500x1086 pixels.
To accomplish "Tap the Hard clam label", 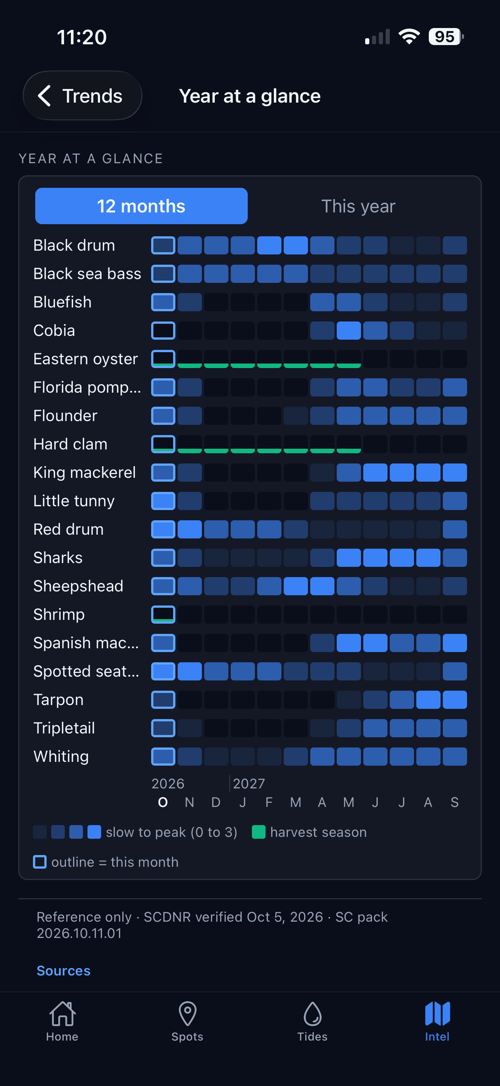I will point(70,444).
